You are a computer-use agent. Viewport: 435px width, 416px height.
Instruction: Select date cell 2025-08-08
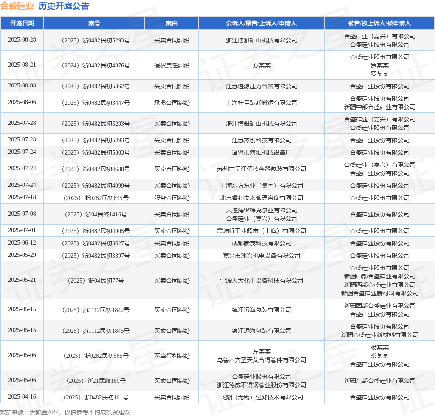pyautogui.click(x=22, y=85)
